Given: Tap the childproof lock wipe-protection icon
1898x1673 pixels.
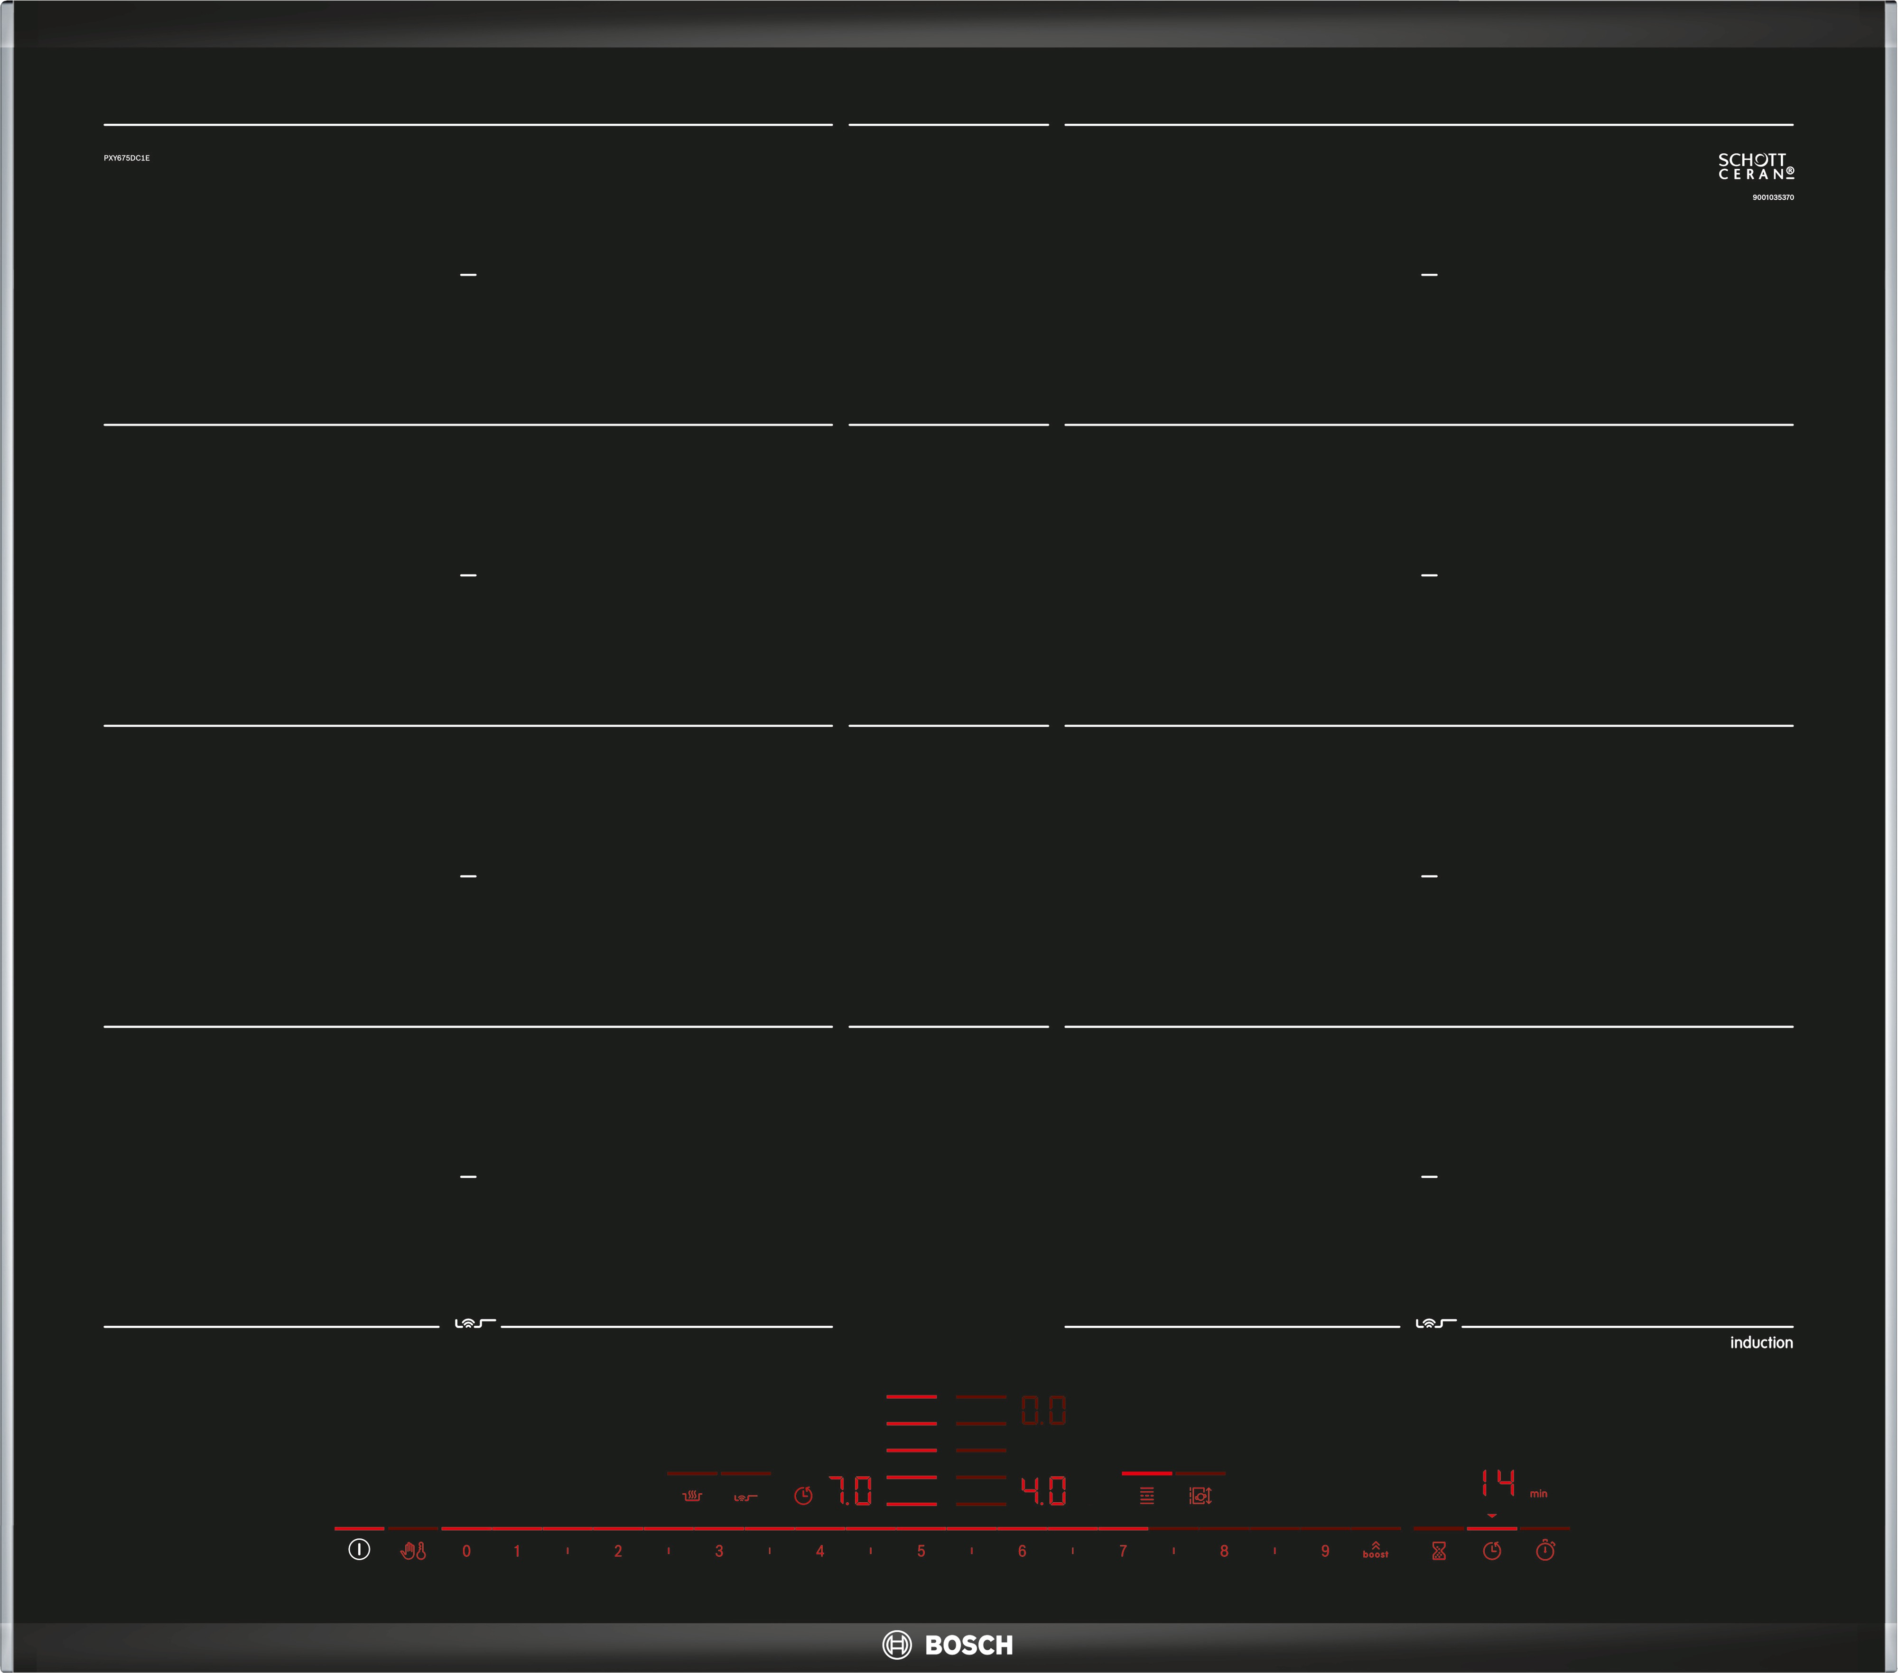Looking at the screenshot, I should pos(413,1551).
